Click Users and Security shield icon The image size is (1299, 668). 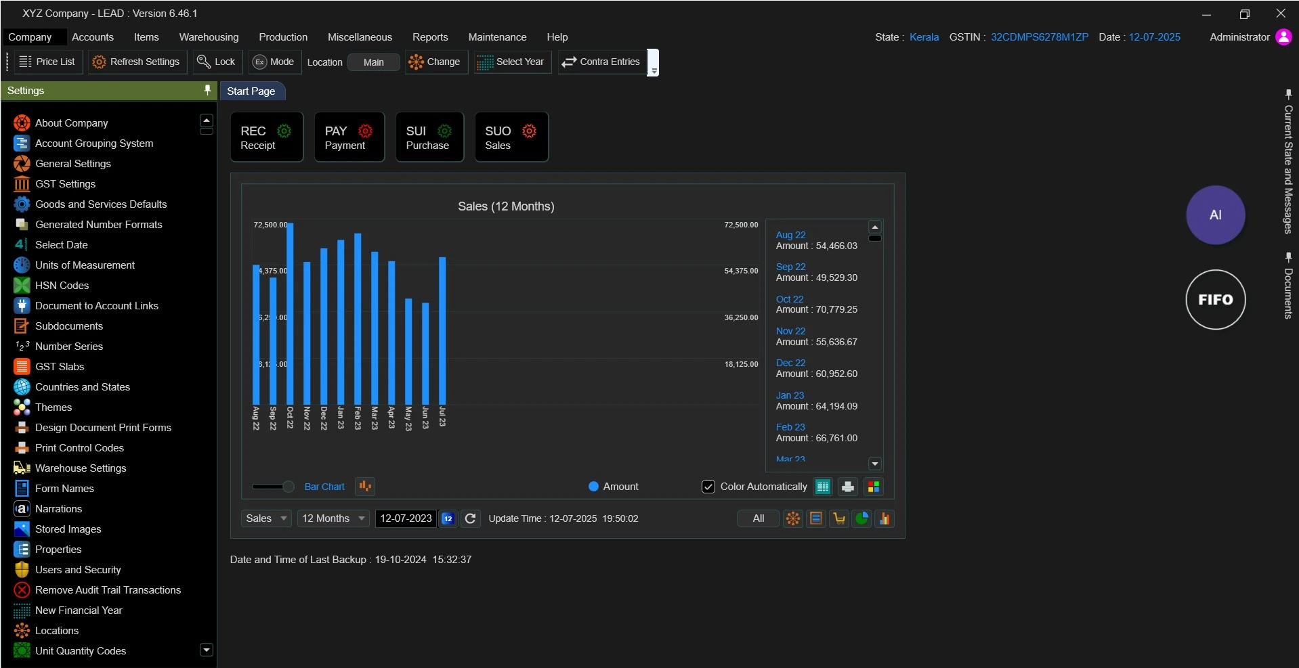(x=22, y=570)
